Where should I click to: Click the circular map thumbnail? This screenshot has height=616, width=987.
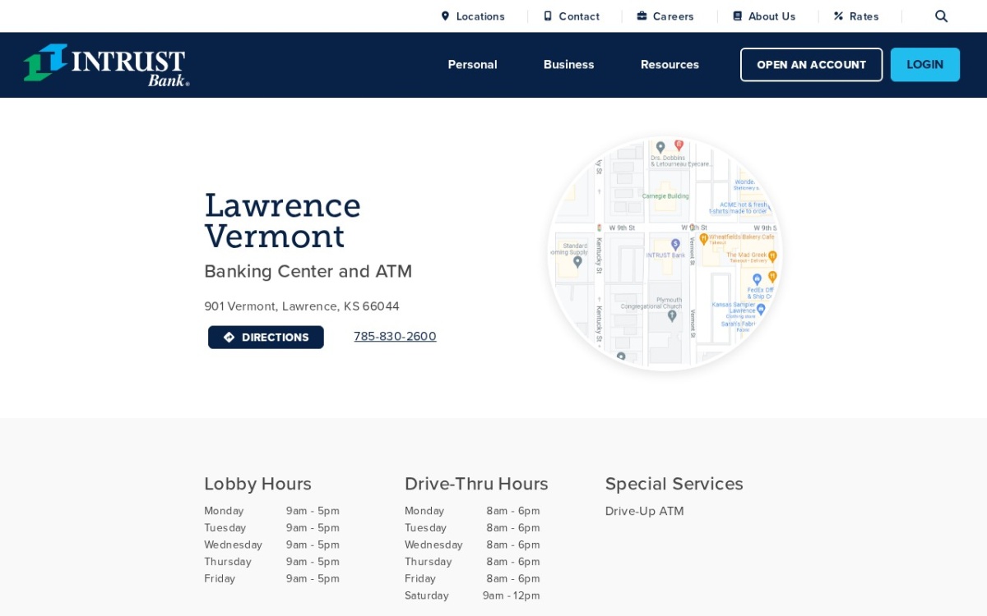click(x=665, y=253)
